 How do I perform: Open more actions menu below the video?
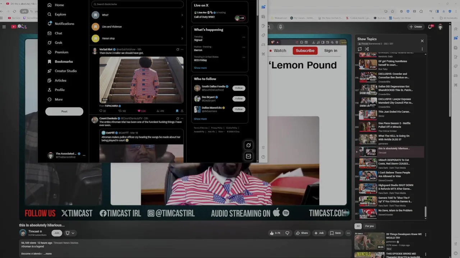348,233
